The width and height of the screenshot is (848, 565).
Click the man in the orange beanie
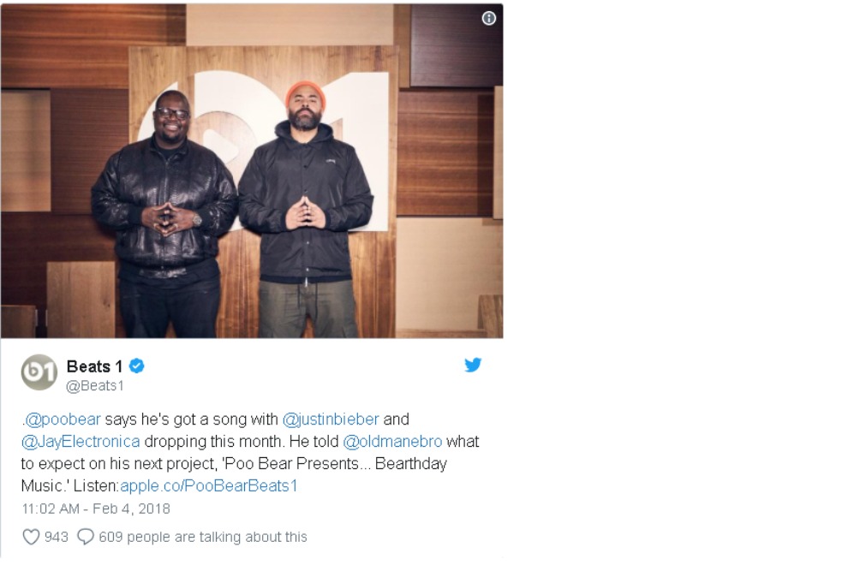(306, 210)
